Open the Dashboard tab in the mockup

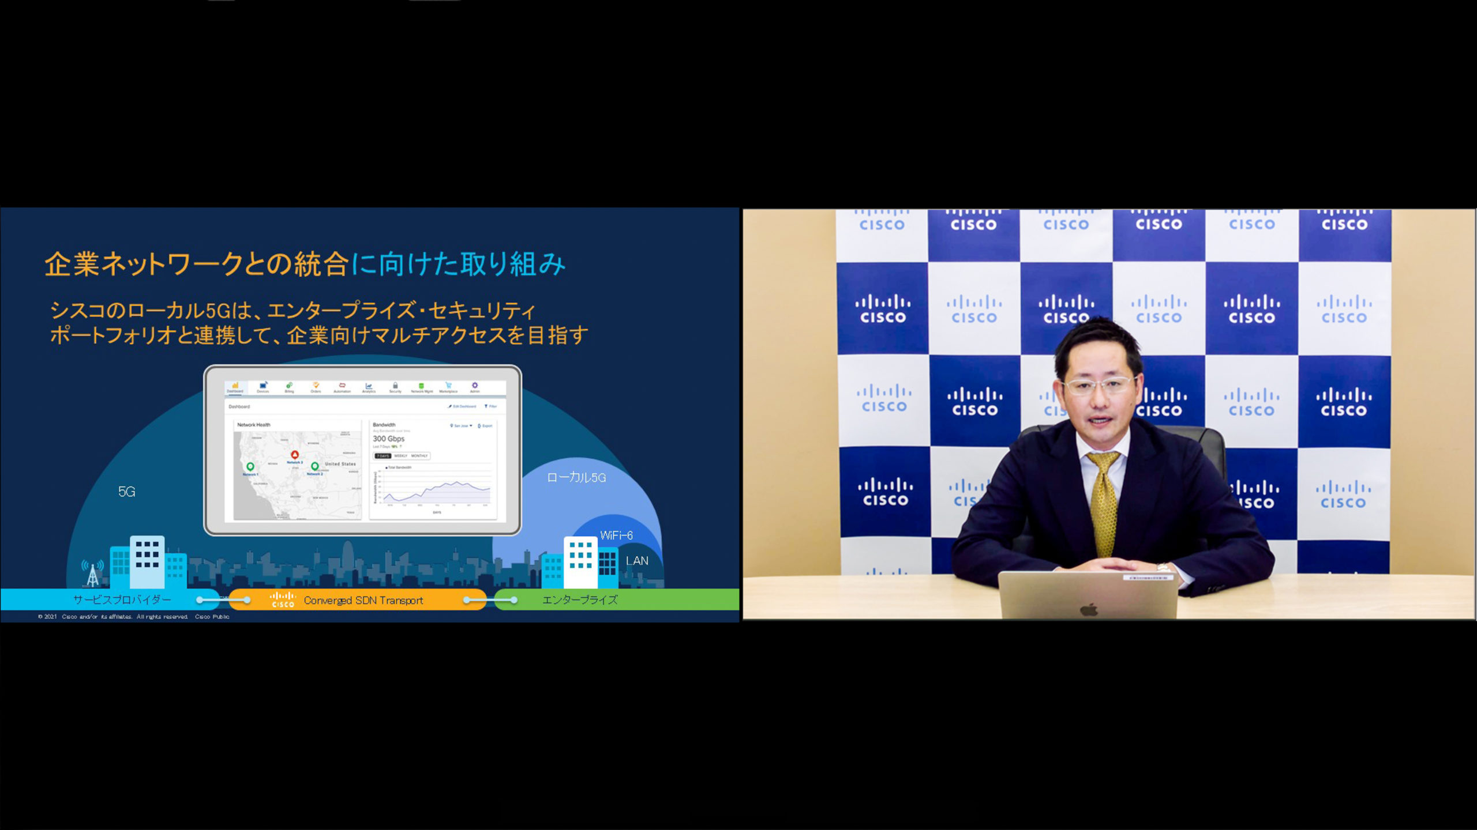pyautogui.click(x=235, y=387)
